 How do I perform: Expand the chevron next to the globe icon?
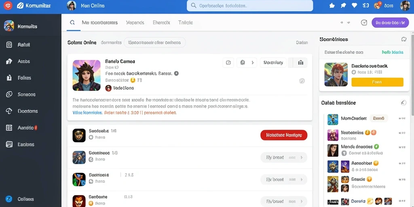click(252, 63)
